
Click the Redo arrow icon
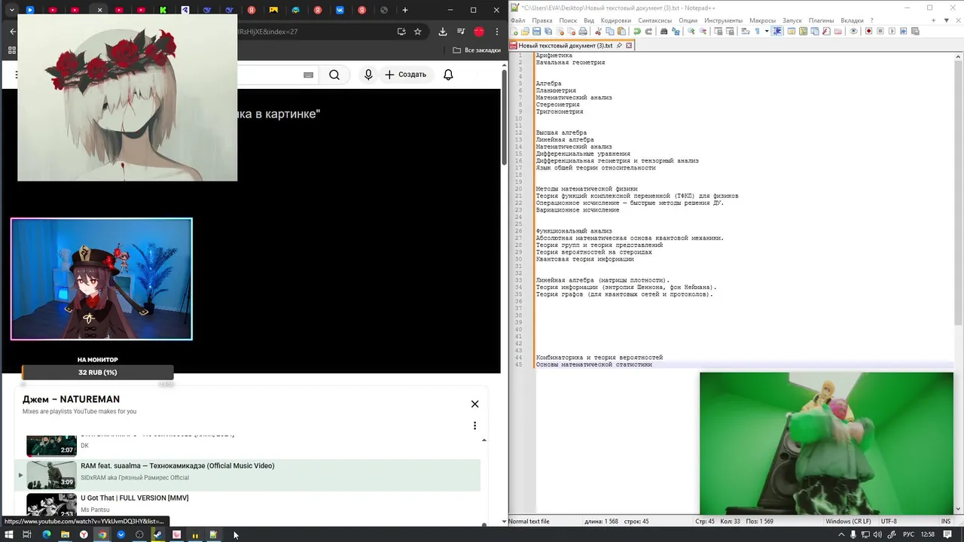point(648,31)
